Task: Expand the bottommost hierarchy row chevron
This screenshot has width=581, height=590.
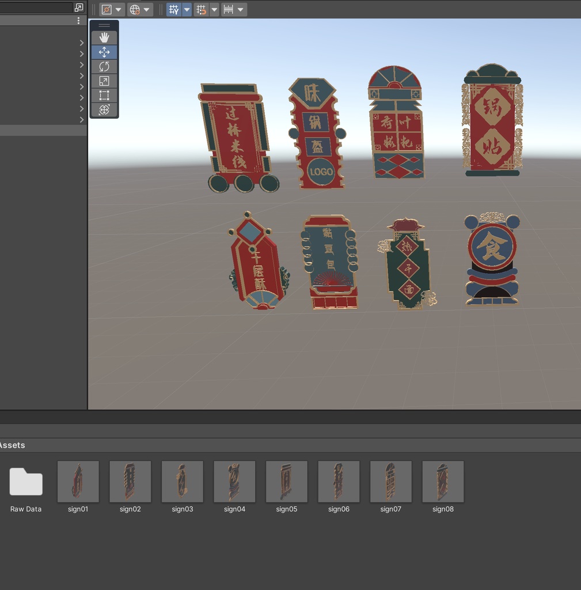Action: click(x=82, y=120)
